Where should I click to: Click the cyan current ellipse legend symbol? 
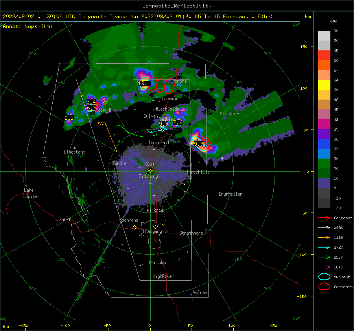pyautogui.click(x=324, y=277)
